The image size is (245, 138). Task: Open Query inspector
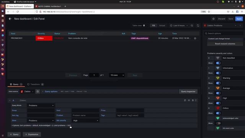coord(188,91)
